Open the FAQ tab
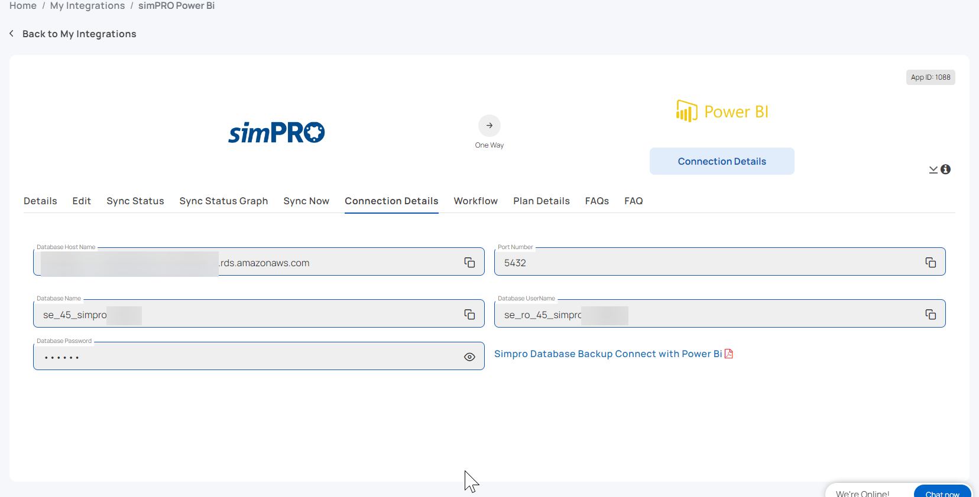 pyautogui.click(x=634, y=201)
